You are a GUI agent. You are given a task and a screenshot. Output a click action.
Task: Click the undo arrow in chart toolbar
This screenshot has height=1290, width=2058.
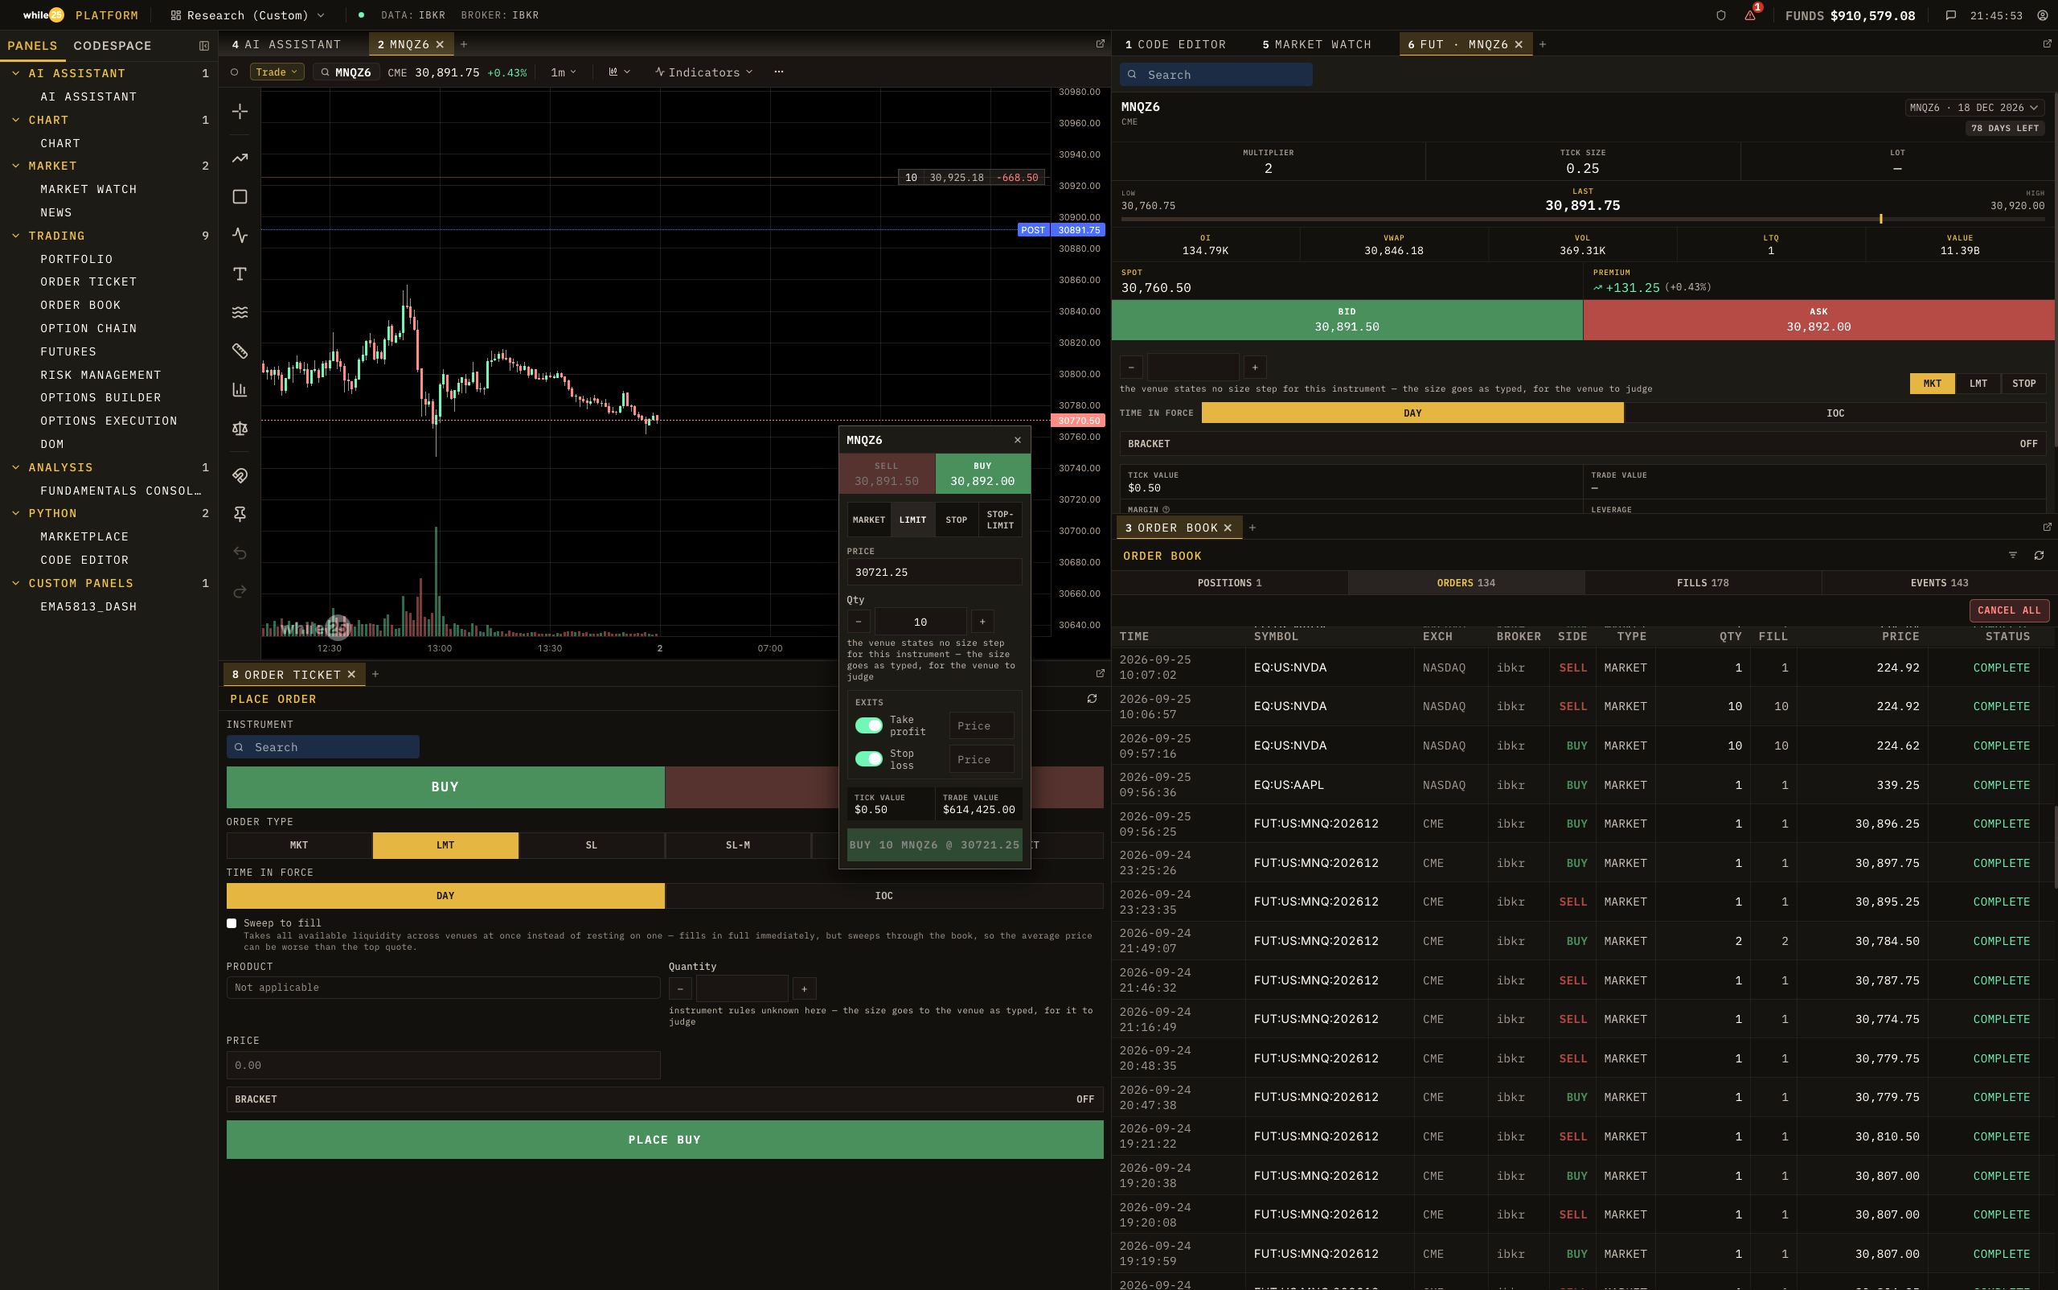click(x=240, y=553)
